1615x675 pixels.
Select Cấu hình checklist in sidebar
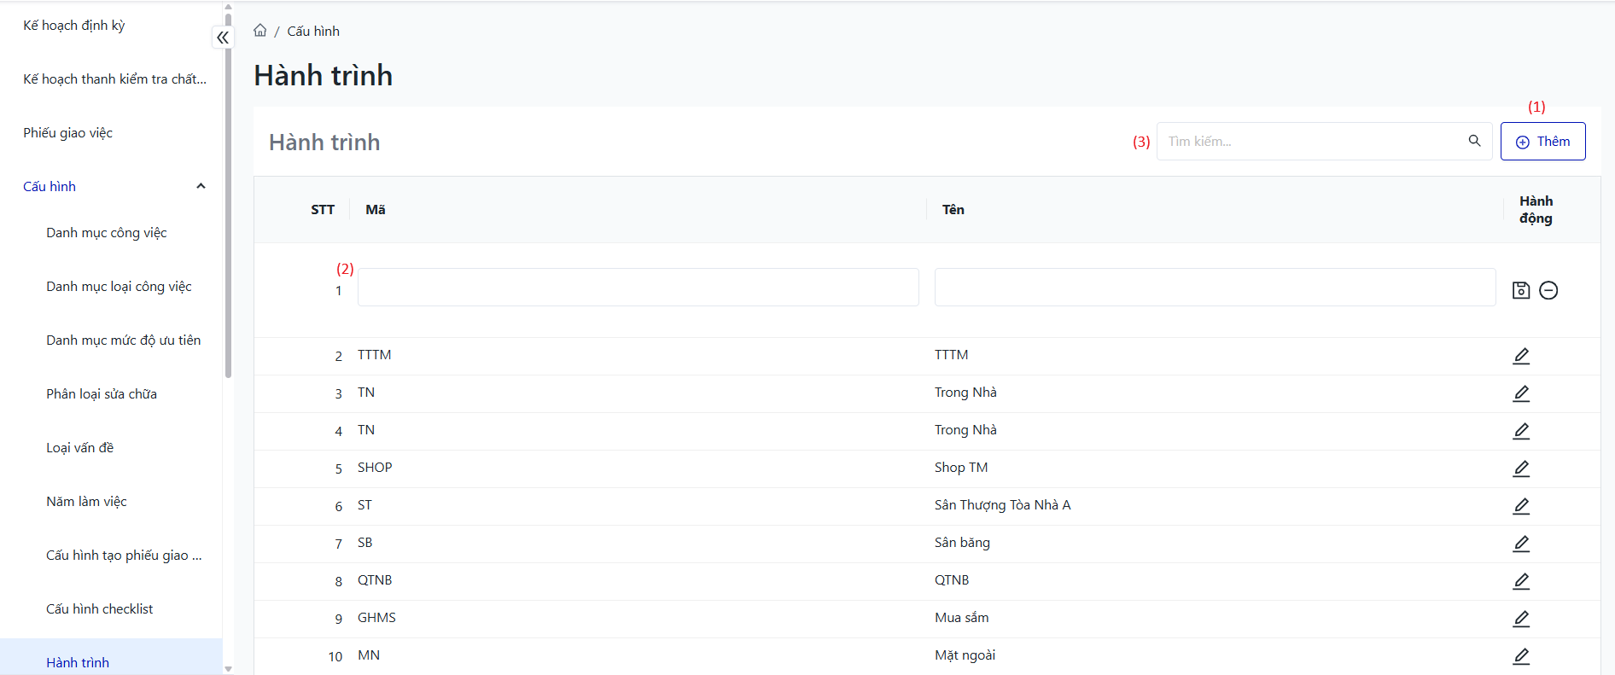click(x=100, y=608)
